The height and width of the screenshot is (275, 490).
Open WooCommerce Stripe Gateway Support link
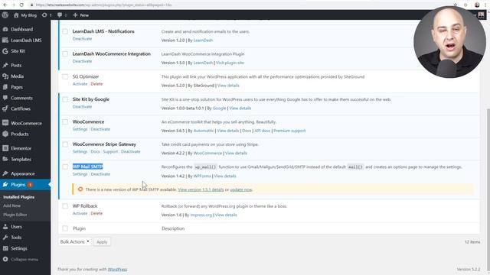110,151
